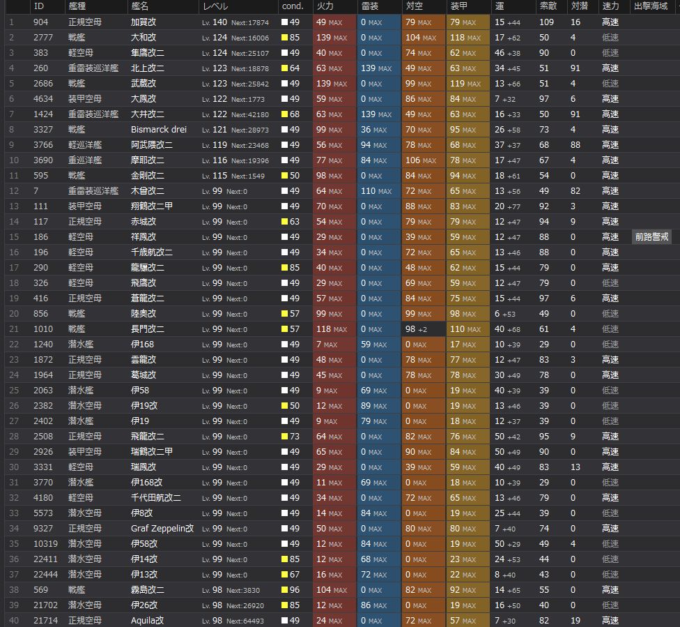Screen dimensions: 680x627
Task: Select the 大井改二 ship name
Action: pos(148,114)
